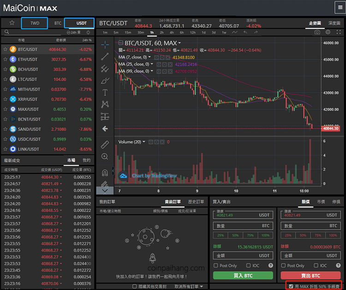
Task: Take chart snapshot with camera icon
Action: coord(317,32)
